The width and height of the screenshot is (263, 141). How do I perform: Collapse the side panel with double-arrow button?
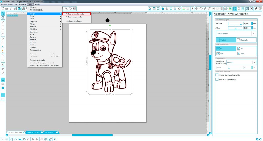point(210,13)
